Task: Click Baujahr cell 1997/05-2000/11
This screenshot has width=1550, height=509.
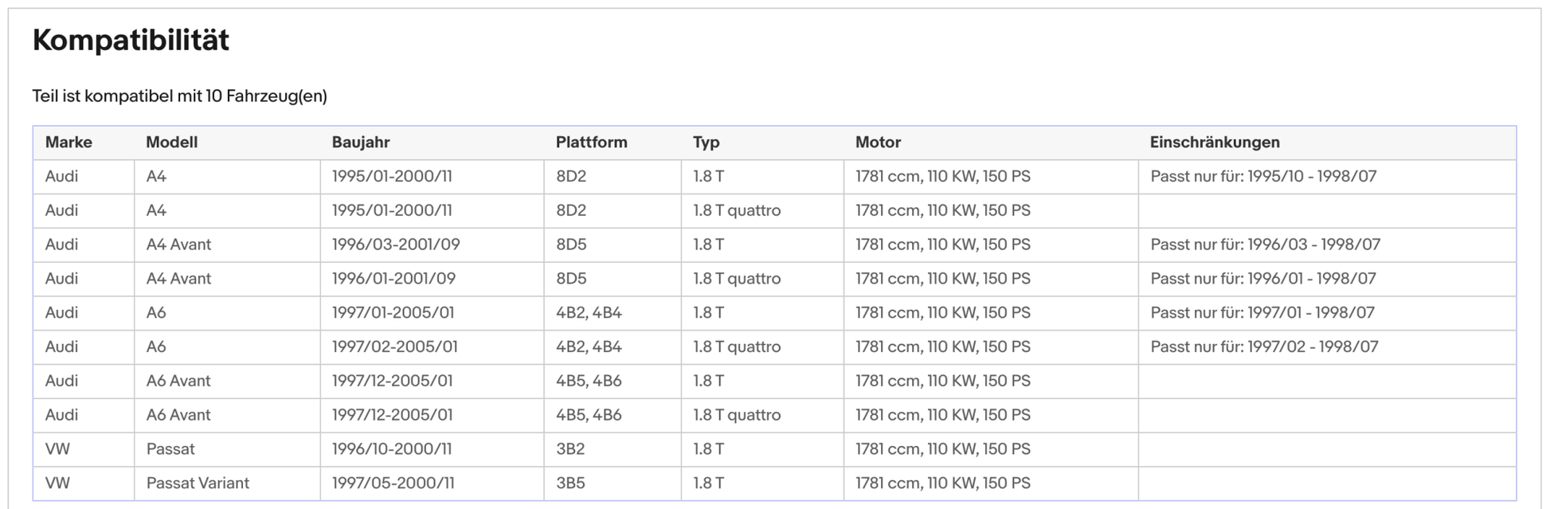Action: click(393, 484)
